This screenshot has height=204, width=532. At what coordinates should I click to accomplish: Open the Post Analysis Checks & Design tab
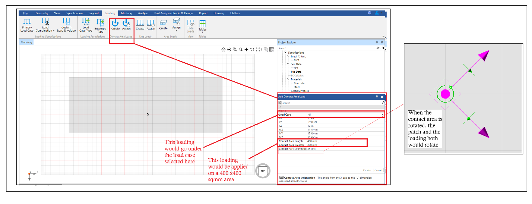coord(174,13)
